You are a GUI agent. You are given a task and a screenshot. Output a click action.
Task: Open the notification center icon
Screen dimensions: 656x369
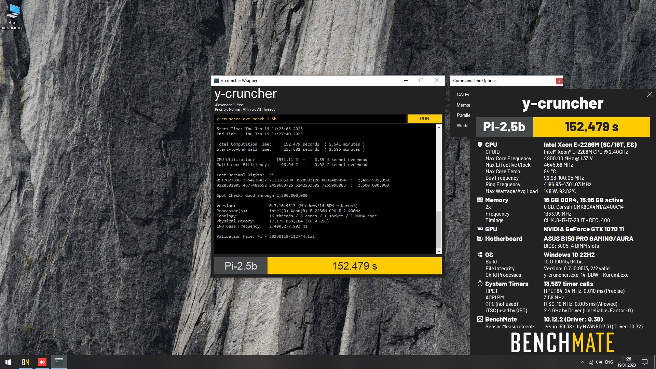(x=645, y=362)
